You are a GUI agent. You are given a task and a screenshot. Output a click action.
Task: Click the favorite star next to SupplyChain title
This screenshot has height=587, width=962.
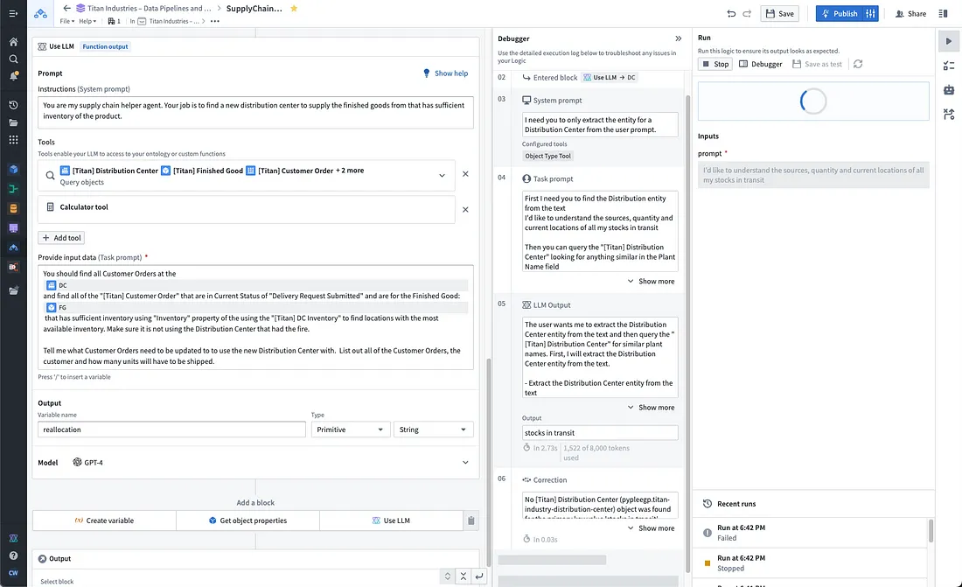[294, 9]
